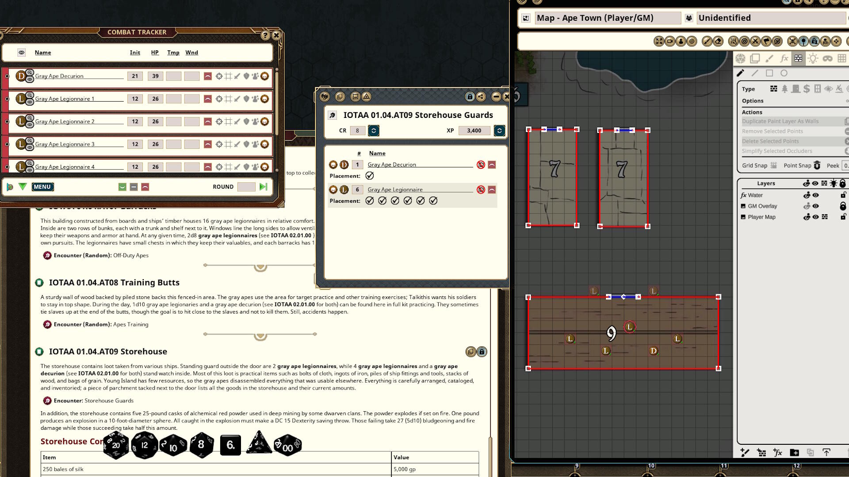The height and width of the screenshot is (477, 849).
Task: Toggle global visibility eye in Combat Tracker header
Action: (21, 53)
